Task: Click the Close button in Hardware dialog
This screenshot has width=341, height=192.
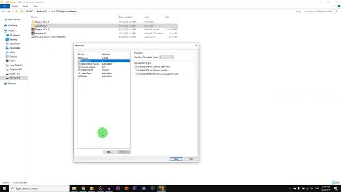Action: pos(176,159)
